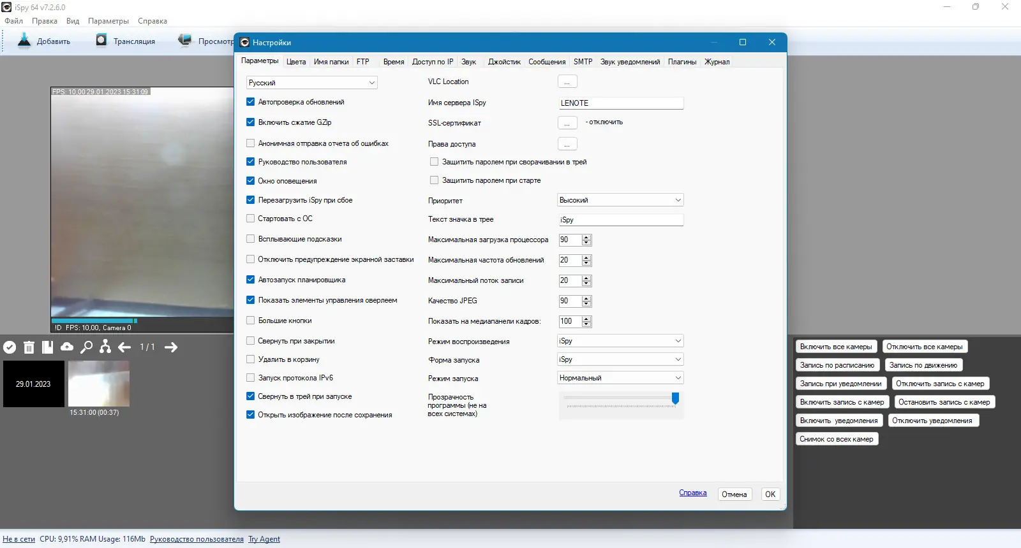This screenshot has width=1021, height=548.
Task: Click the Просмотр monitor icon in the toolbar
Action: coord(185,41)
